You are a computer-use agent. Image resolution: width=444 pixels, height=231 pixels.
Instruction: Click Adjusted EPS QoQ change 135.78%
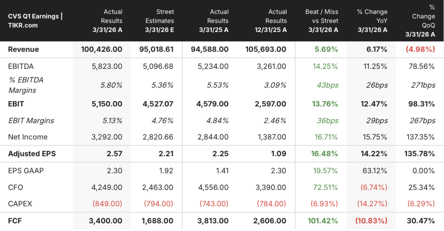[x=420, y=154]
